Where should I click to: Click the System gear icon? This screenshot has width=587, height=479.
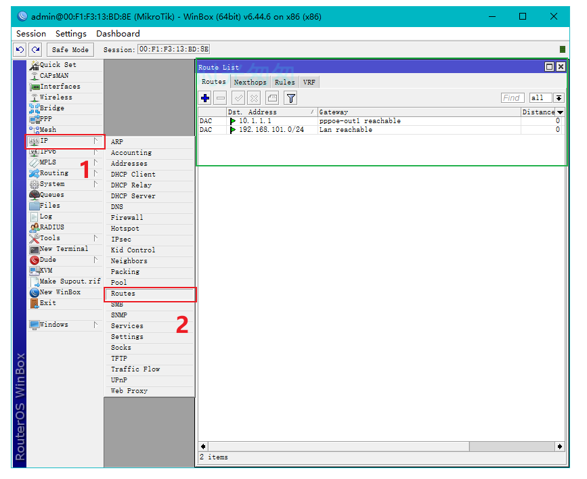pos(34,185)
